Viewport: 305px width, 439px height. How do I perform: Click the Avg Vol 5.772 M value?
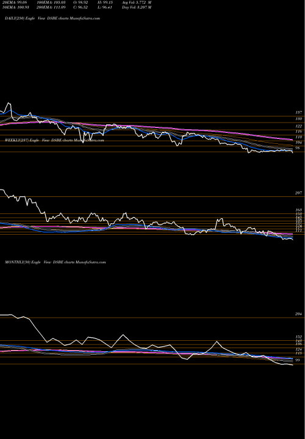(137, 2)
